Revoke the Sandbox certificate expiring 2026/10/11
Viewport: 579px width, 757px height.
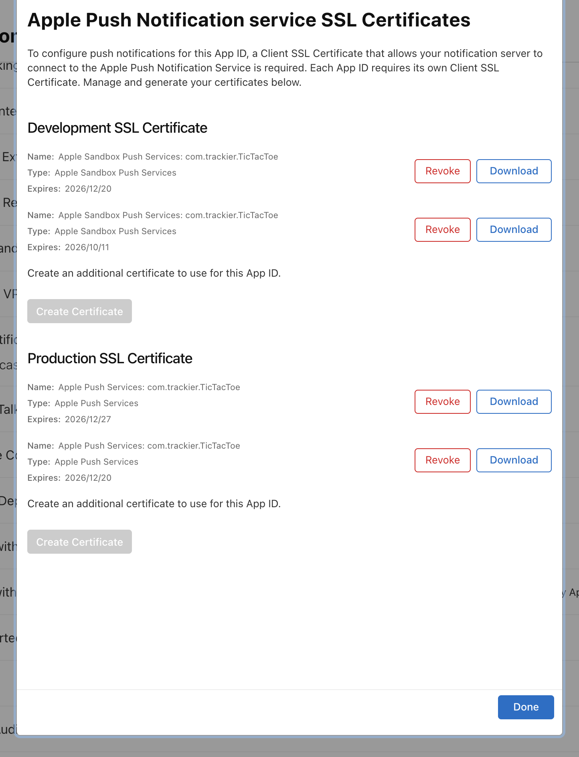pyautogui.click(x=442, y=230)
